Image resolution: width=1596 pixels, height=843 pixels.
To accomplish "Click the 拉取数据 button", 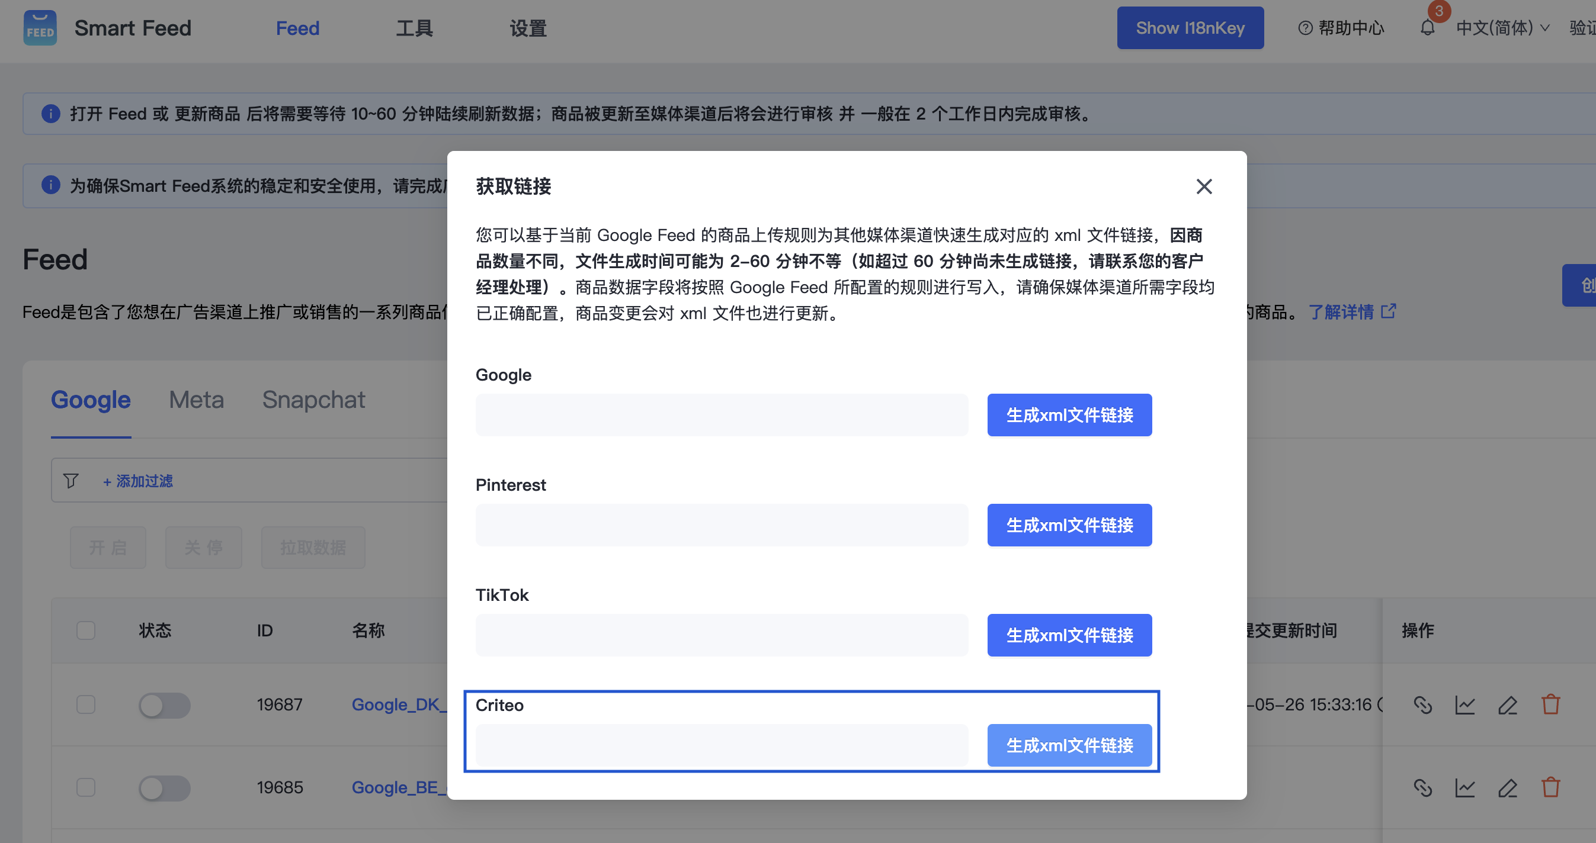I will click(x=313, y=547).
